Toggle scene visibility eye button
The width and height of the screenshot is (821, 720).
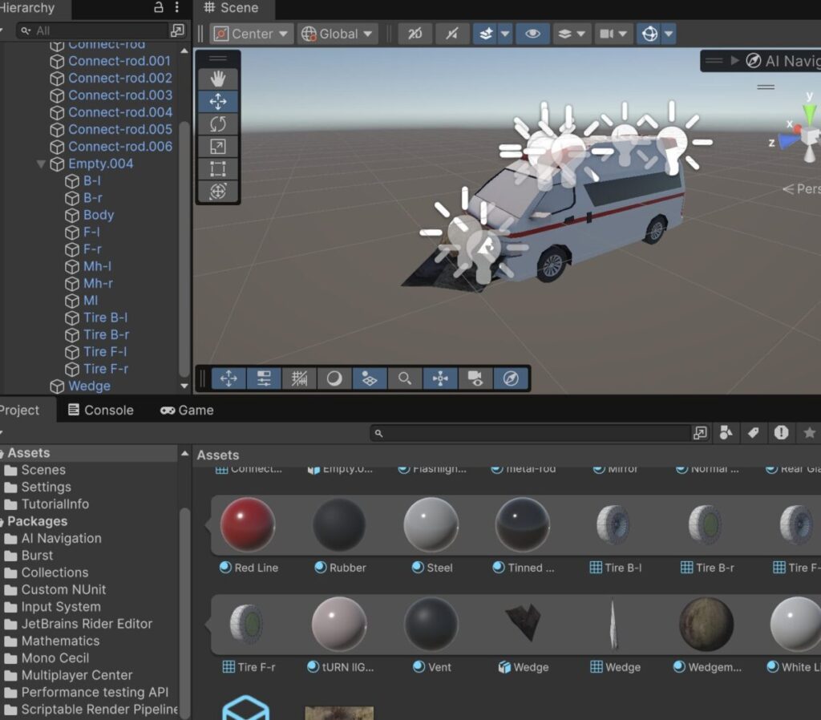(532, 34)
